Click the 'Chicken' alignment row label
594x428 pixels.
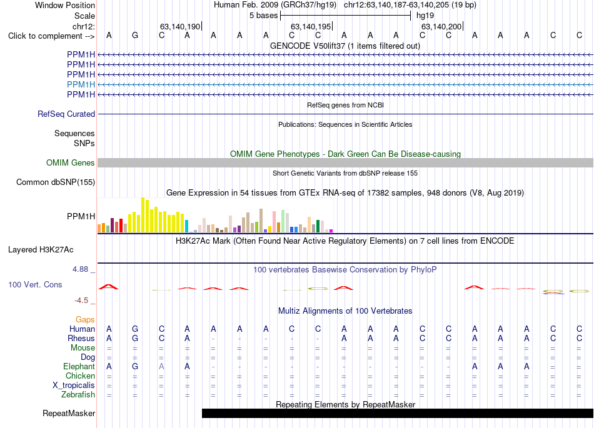pyautogui.click(x=80, y=376)
